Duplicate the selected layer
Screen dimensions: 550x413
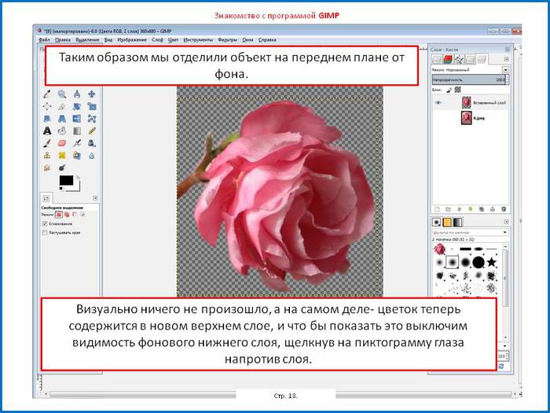click(x=482, y=209)
